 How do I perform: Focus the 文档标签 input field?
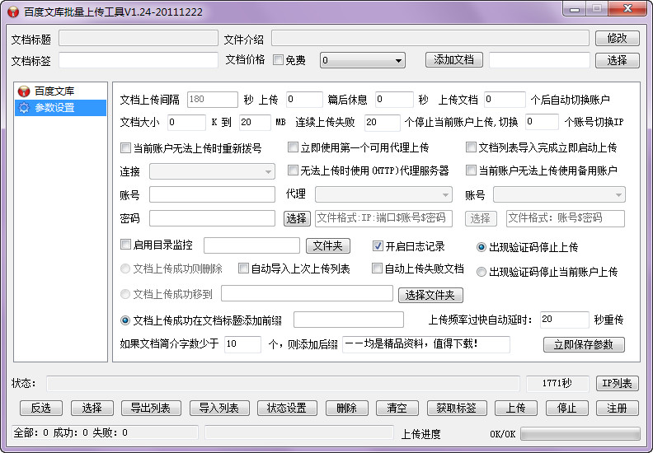(139, 60)
